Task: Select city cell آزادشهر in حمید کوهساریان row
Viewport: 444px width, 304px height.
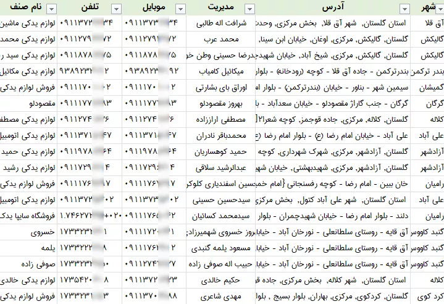Action: click(x=427, y=152)
